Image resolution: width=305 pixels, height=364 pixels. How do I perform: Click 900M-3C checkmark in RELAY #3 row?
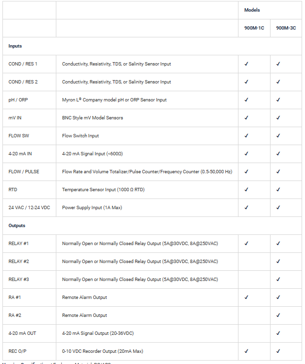pyautogui.click(x=278, y=280)
